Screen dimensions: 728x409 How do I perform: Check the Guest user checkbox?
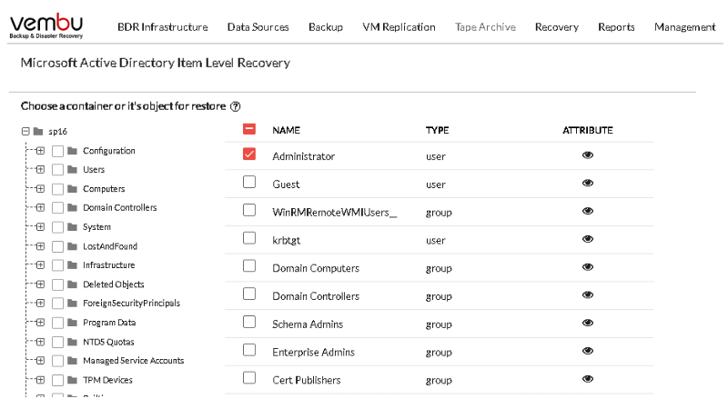click(249, 182)
